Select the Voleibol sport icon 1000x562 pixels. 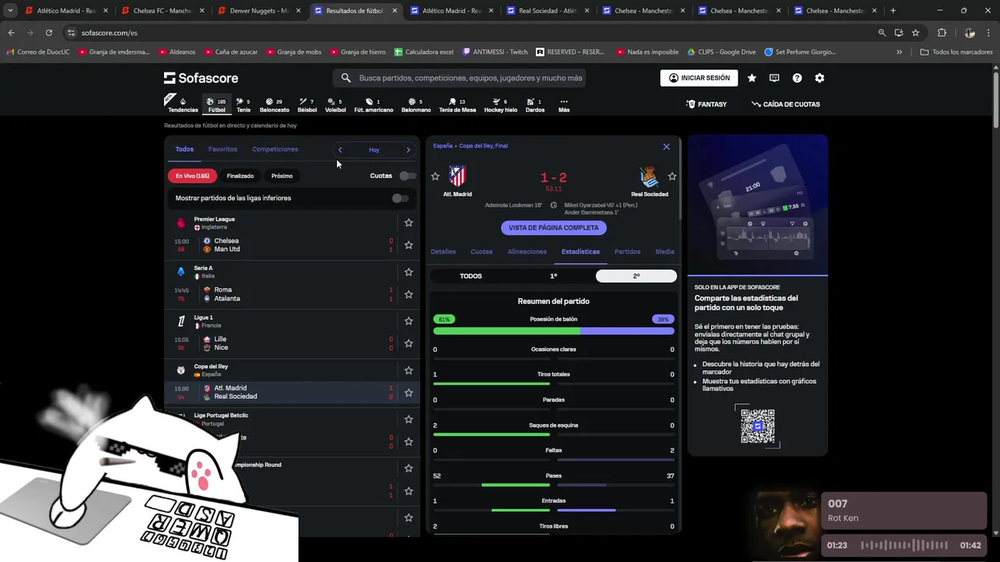335,105
